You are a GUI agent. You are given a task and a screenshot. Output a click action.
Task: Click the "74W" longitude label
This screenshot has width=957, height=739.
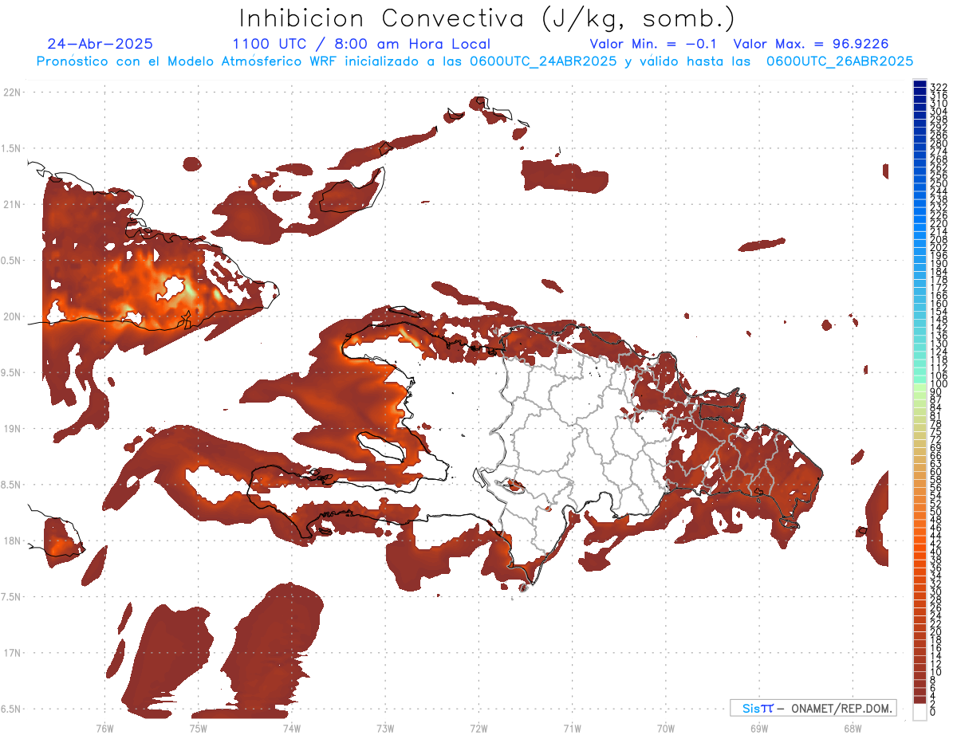point(291,729)
